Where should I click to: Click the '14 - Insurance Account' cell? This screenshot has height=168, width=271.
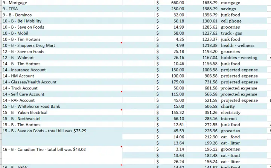point(62,70)
